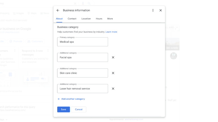Cancel the business category edits
The image size is (218, 122).
pos(79,109)
